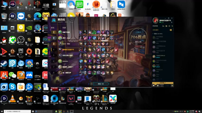The image size is (202, 113).
Task: Open Sound Capture desktop shortcut
Action: pyautogui.click(x=12, y=5)
